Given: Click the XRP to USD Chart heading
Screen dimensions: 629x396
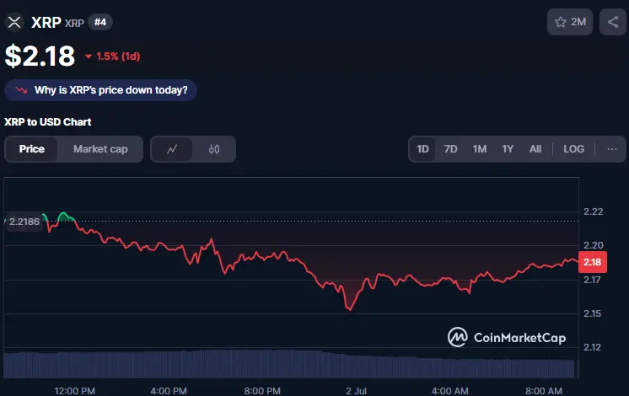Looking at the screenshot, I should 48,122.
